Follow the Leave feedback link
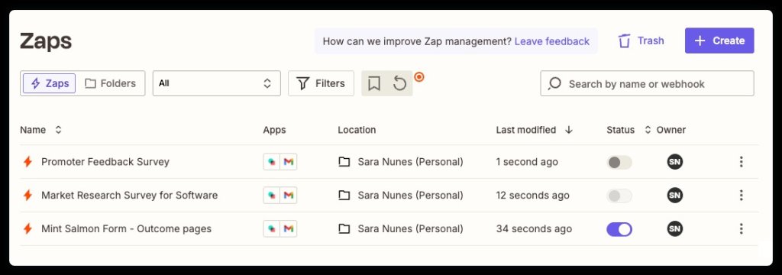 551,41
